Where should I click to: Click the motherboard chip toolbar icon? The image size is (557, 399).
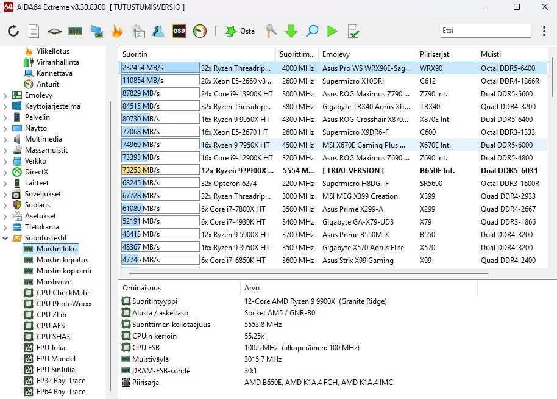54,32
